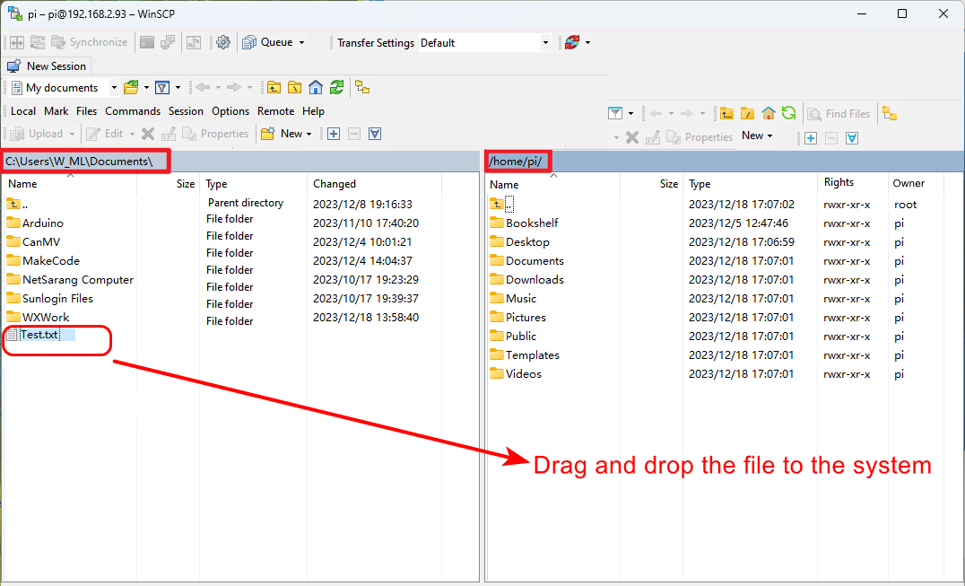
Task: Show the remote directory tree icon
Action: [890, 113]
